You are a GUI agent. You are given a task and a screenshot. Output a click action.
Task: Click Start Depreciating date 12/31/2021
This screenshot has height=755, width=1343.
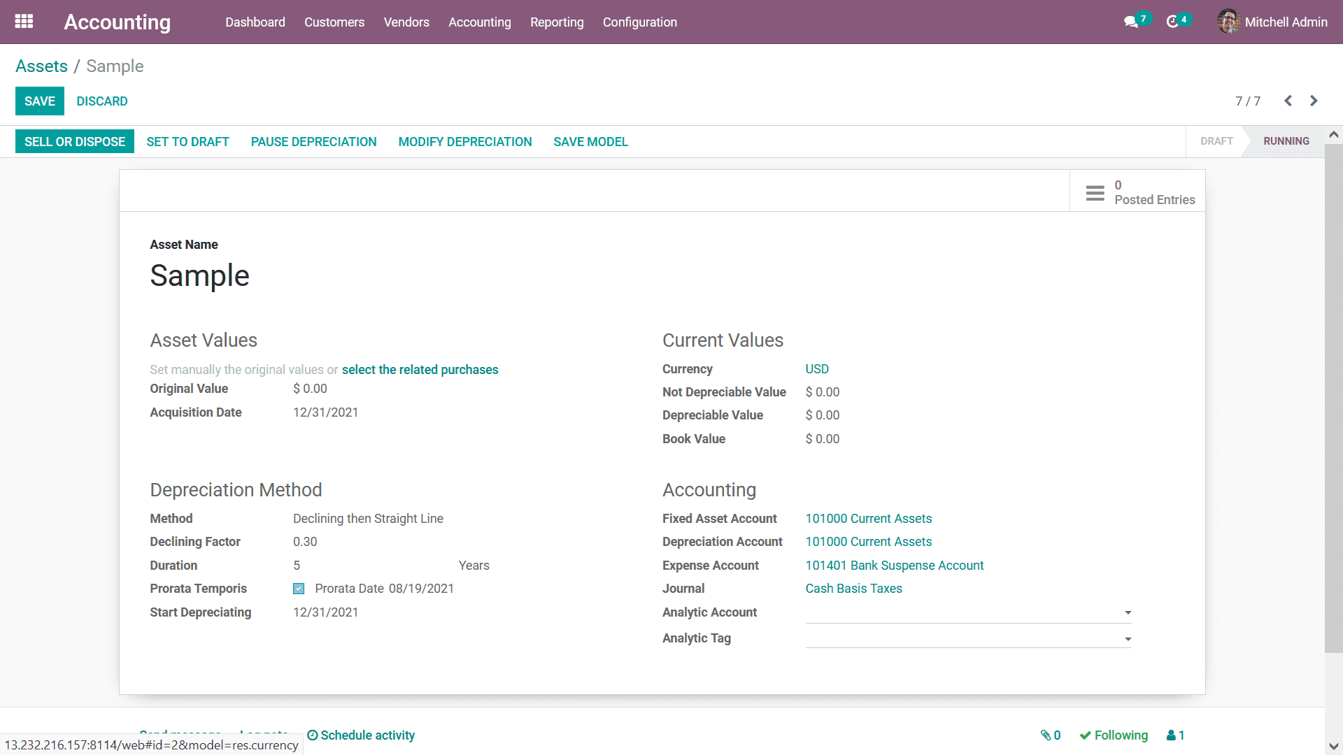click(x=325, y=612)
